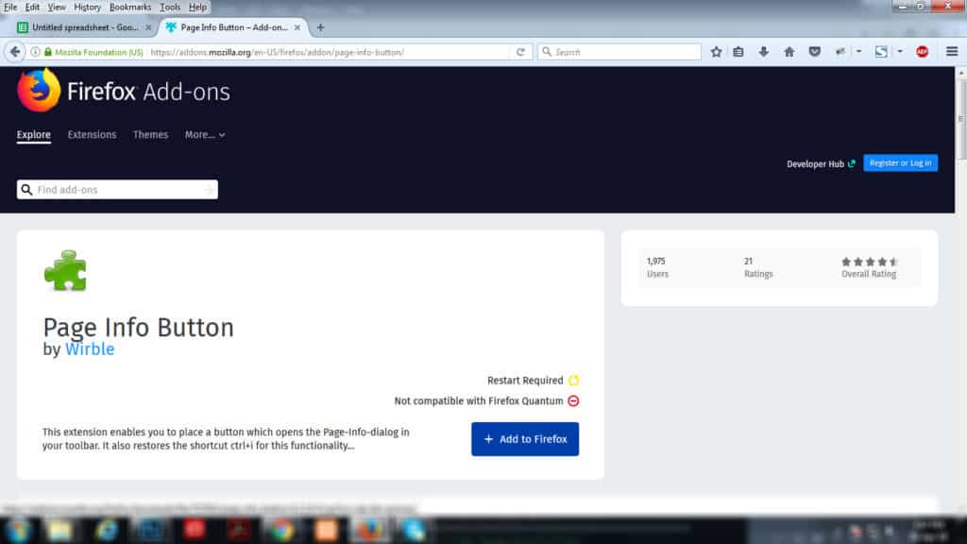Click the Mozilla Foundation (US) identity label
The height and width of the screenshot is (544, 967).
[x=98, y=53]
